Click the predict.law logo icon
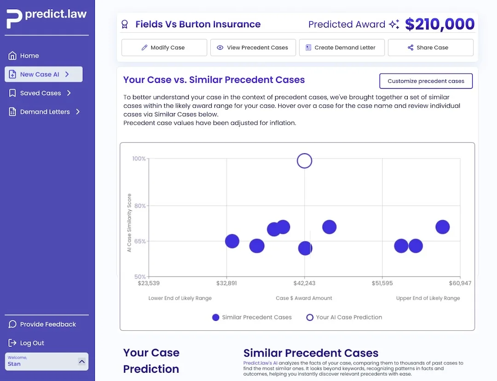Image resolution: width=497 pixels, height=381 pixels. tap(14, 18)
